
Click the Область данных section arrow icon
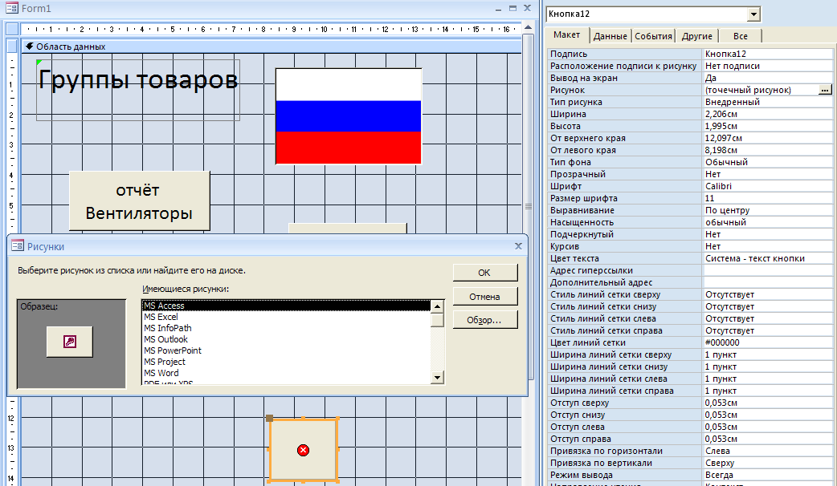coord(30,47)
